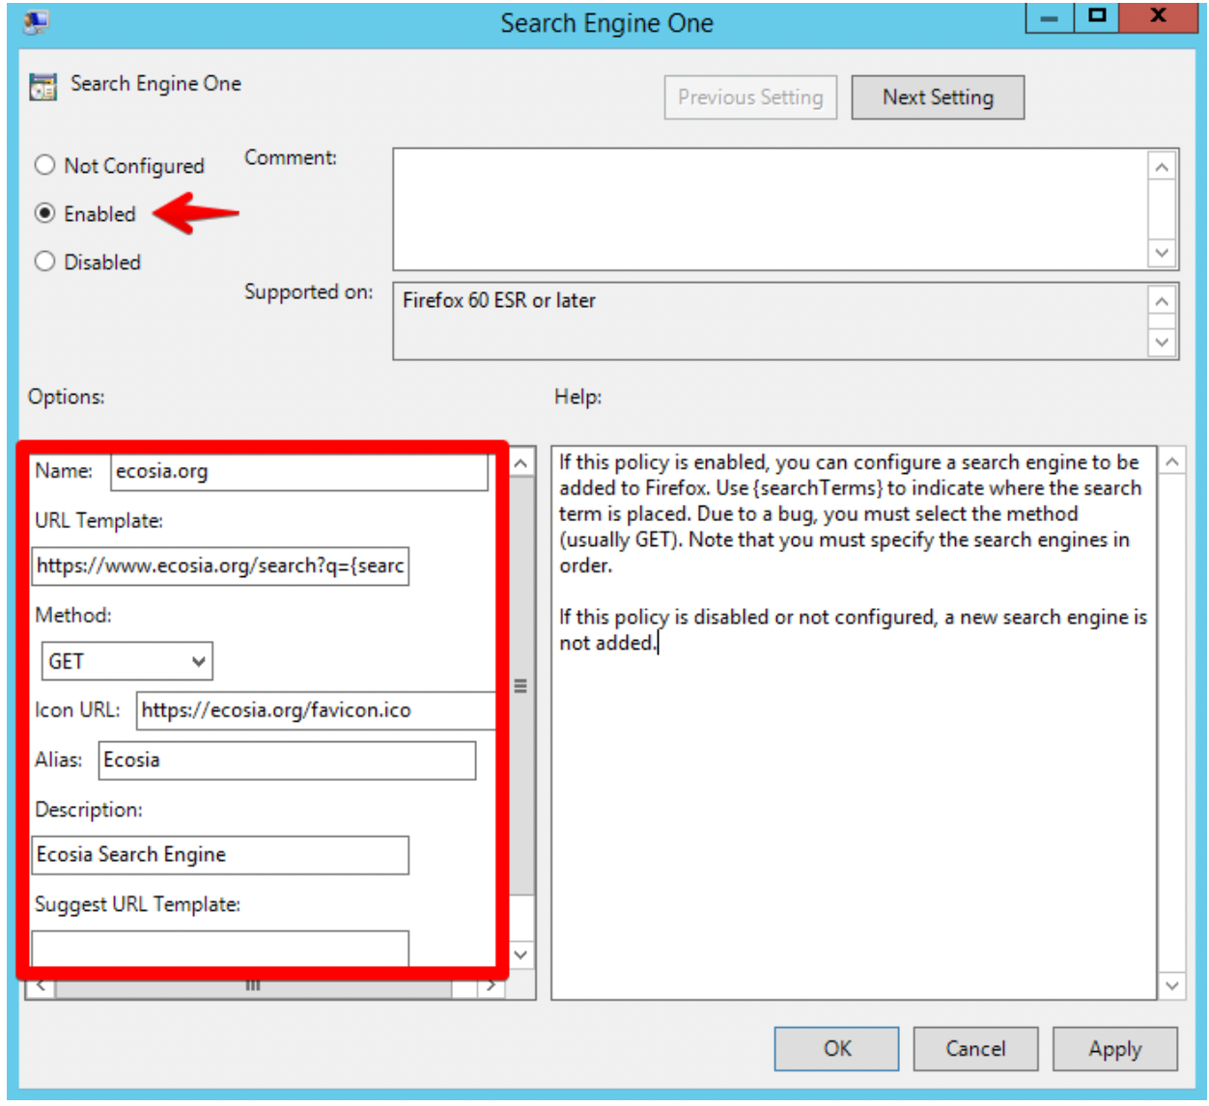Click Options panel scroll up arrow
The image size is (1209, 1106).
coord(521,462)
